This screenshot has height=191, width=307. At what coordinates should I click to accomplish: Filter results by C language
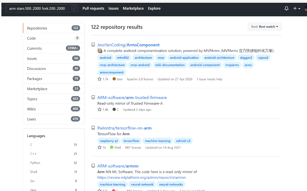[x=53, y=145]
